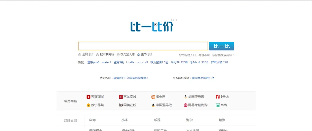
Task: Click the 网购防坑神器 label text
Action: (x=182, y=78)
